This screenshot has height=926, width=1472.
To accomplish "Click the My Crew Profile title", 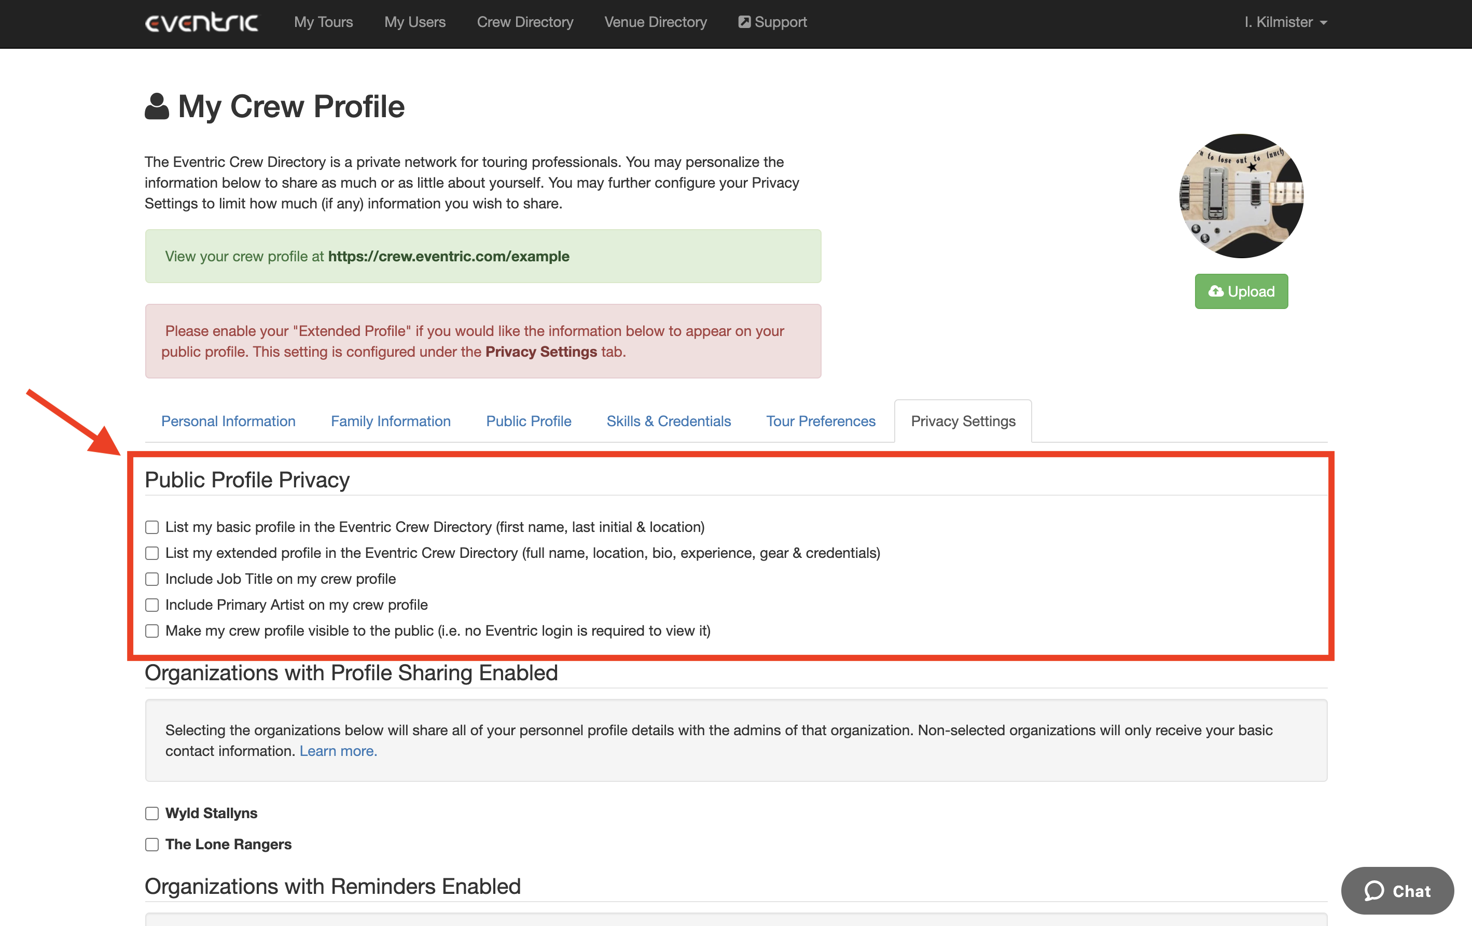I will pyautogui.click(x=291, y=106).
